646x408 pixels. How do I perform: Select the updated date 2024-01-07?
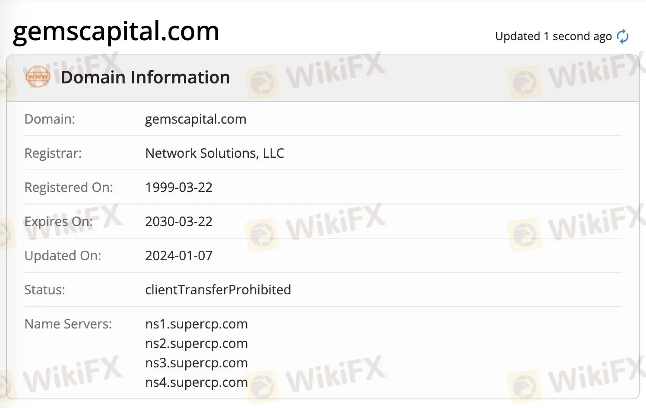(179, 255)
